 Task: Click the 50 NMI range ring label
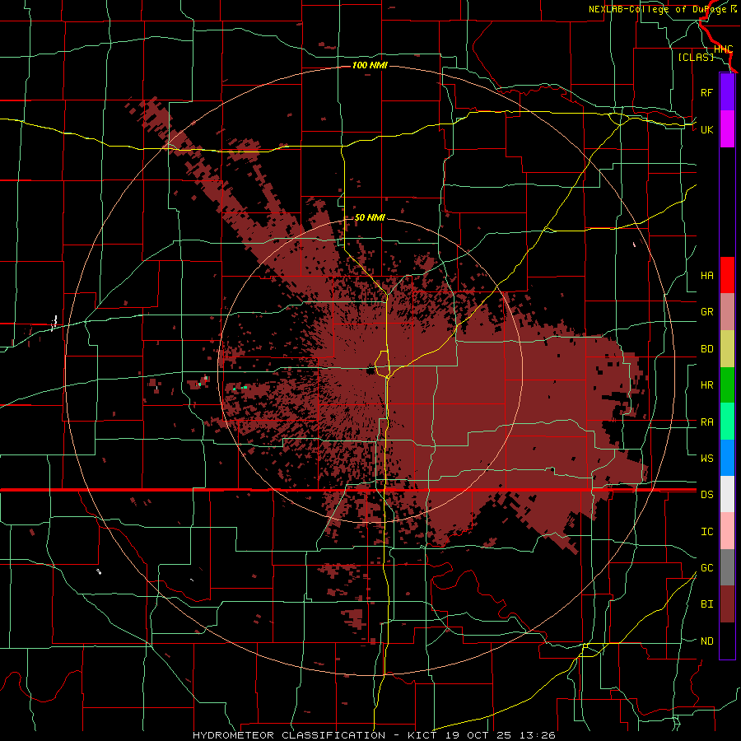370,217
